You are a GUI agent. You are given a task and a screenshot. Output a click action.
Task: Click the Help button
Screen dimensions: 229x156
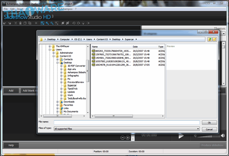click(x=11, y=145)
